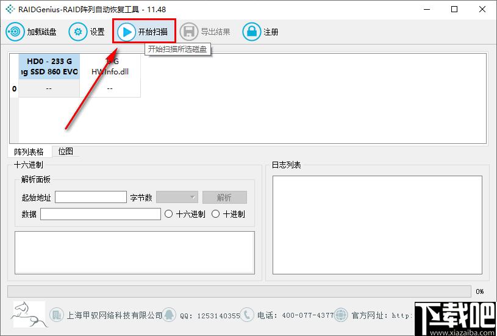This screenshot has height=336, width=497.
Task: Click the row 0 header in array table
Action: point(14,88)
